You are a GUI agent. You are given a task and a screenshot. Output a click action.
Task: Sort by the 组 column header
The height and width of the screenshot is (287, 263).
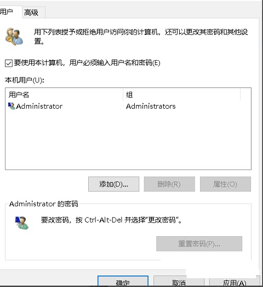[181, 95]
